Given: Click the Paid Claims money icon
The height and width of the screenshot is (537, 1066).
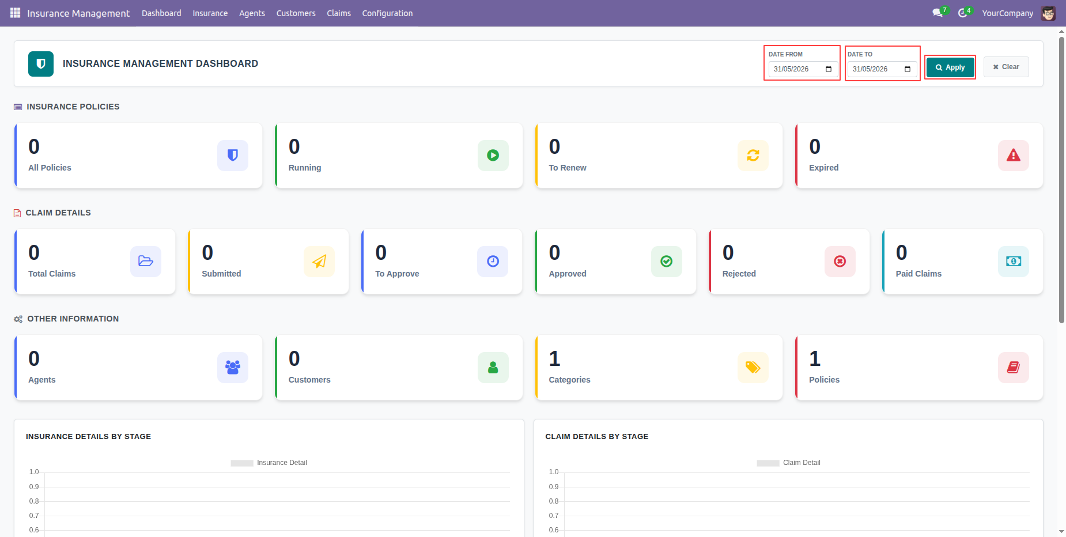Looking at the screenshot, I should 1014,262.
